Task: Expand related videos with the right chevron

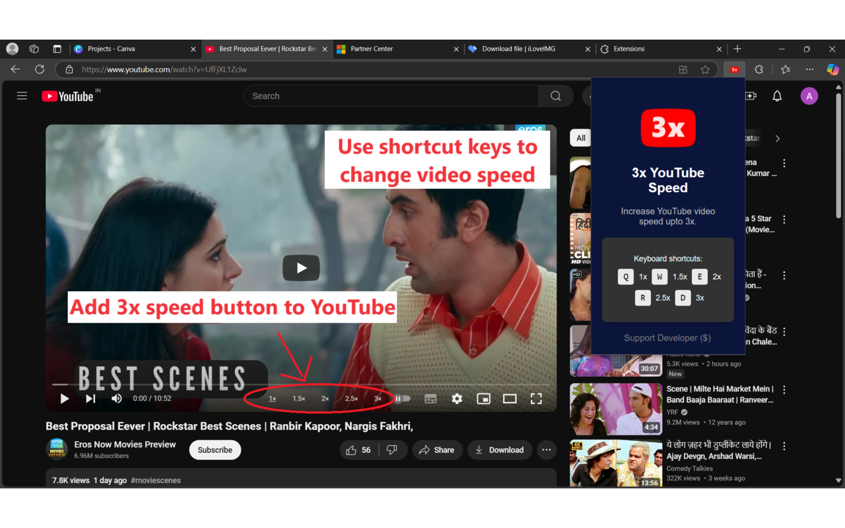Action: [777, 139]
